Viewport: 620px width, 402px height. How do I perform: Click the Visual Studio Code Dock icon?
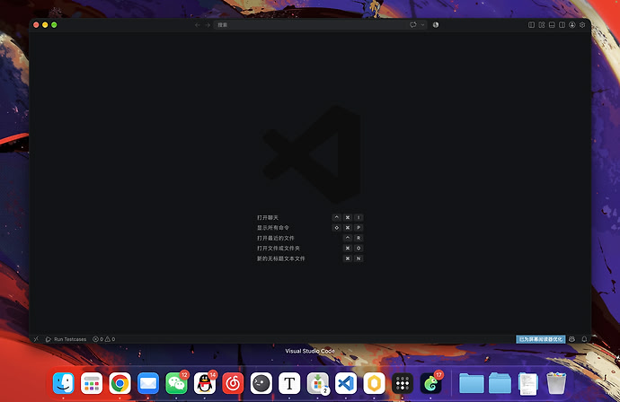346,383
